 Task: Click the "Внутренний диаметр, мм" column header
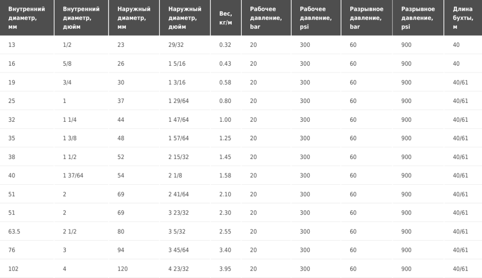tap(27, 18)
